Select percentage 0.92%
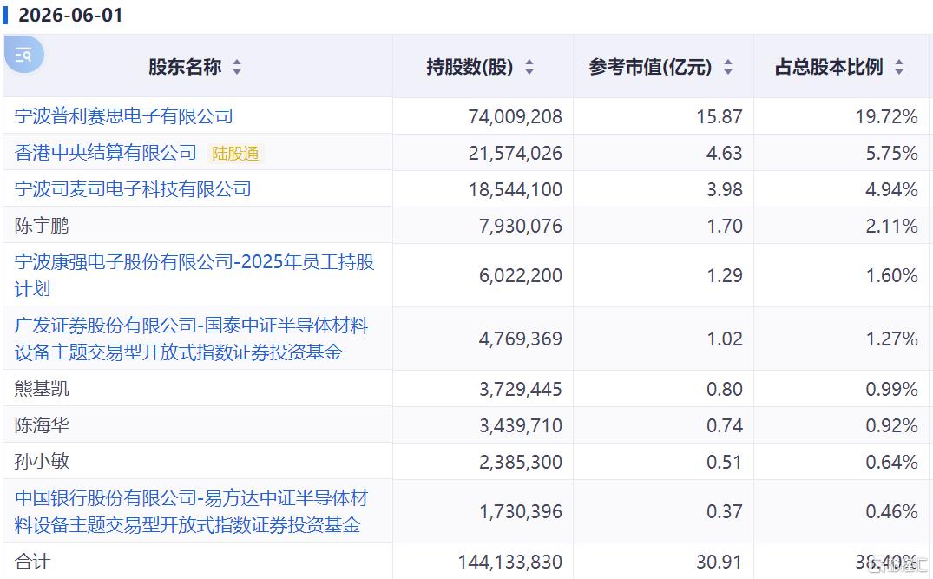933x579 pixels. pos(891,425)
